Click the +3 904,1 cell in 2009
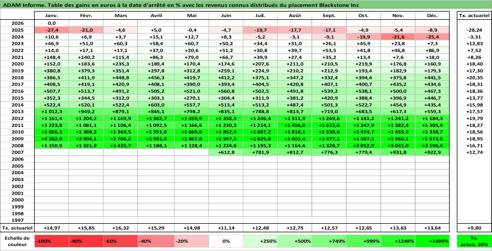Screen dimensions: 492x251 (86, 139)
